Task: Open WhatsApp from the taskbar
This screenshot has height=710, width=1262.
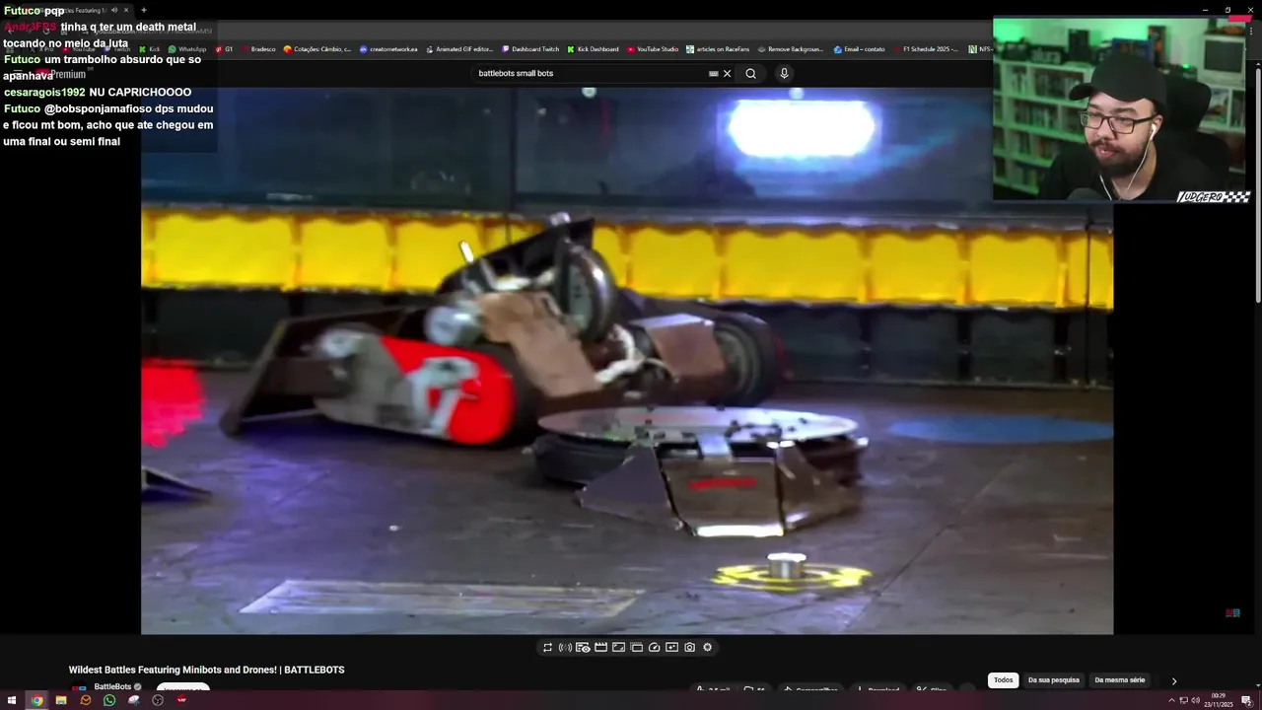Action: pyautogui.click(x=109, y=700)
